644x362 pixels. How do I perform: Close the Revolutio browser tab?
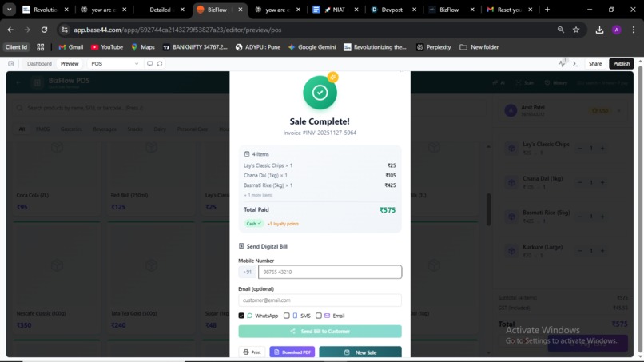(66, 10)
